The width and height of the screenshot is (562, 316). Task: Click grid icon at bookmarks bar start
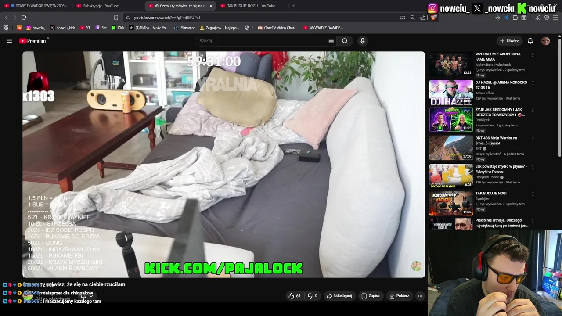6,28
